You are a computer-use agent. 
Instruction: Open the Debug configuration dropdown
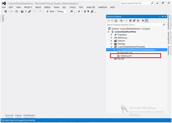[x=66, y=12]
